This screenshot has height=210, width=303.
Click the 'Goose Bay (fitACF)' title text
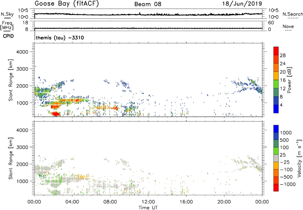(x=67, y=3)
